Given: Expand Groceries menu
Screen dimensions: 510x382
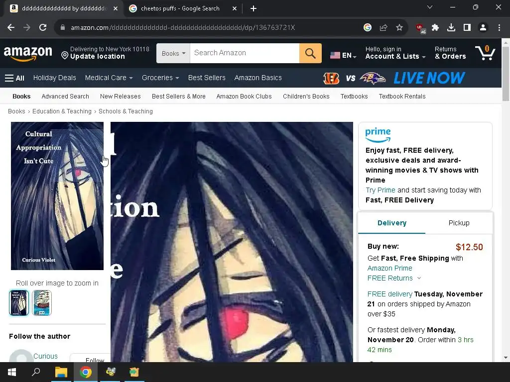Looking at the screenshot, I should (x=160, y=78).
